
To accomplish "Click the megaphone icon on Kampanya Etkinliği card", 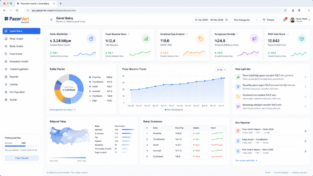I will click(254, 39).
